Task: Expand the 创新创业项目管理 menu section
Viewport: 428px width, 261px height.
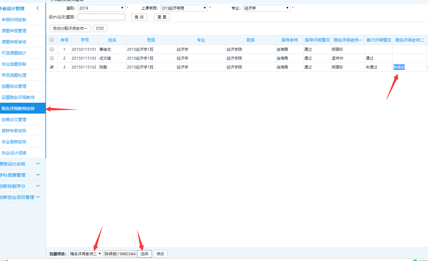Action: point(38,197)
